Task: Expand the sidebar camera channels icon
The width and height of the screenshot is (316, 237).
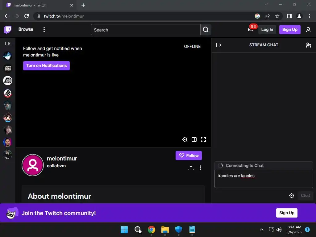Action: point(8,44)
